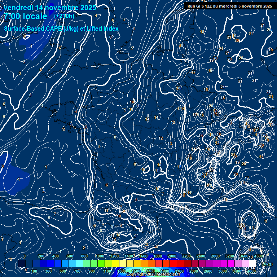The width and height of the screenshot is (277, 277).
Task: Click the '2800' legend tick label
Action: pyautogui.click(x=215, y=256)
